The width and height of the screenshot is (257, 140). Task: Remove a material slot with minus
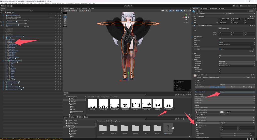(252, 51)
